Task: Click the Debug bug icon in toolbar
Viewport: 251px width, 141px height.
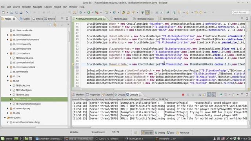Action: point(81,12)
